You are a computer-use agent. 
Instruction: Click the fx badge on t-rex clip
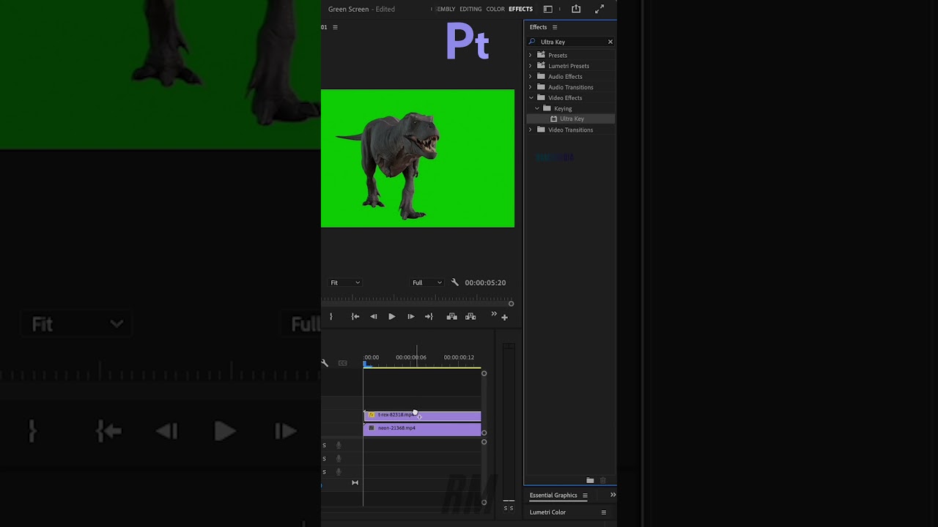372,415
